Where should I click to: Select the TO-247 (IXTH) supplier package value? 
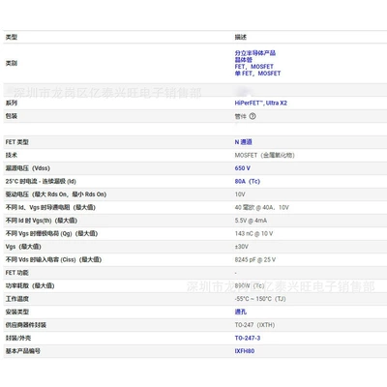coord(254,325)
